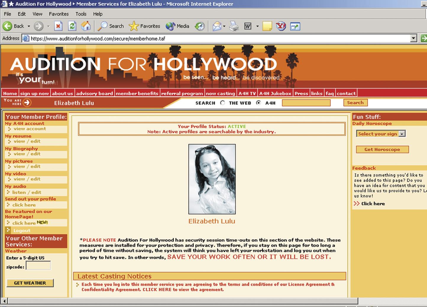Open the View menu
Screen dimensions: 427x307
click(38, 14)
